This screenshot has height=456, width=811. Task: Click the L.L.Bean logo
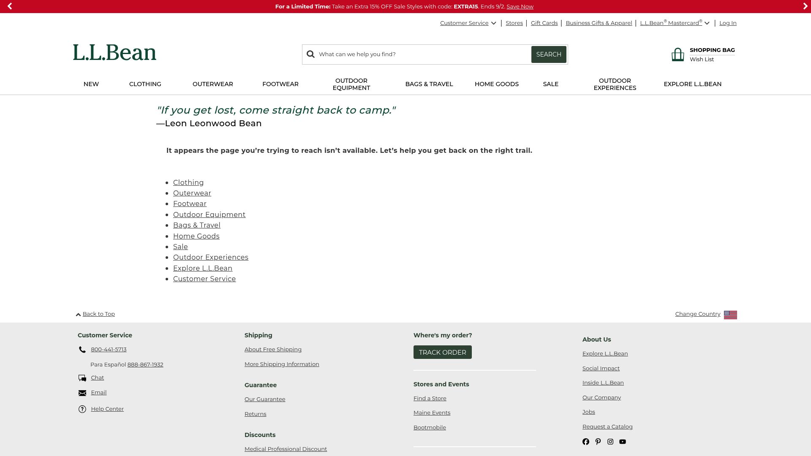click(114, 53)
